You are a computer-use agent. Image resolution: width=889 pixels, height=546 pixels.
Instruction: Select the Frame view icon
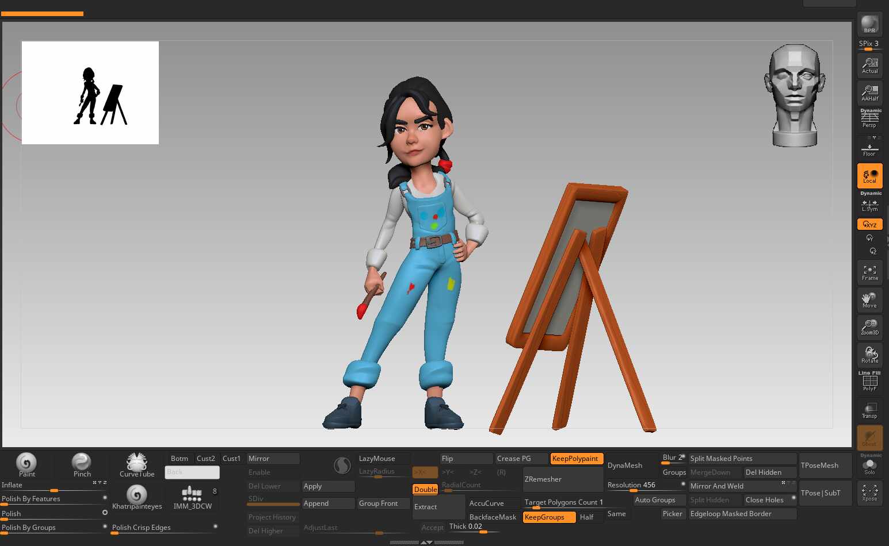[869, 272]
